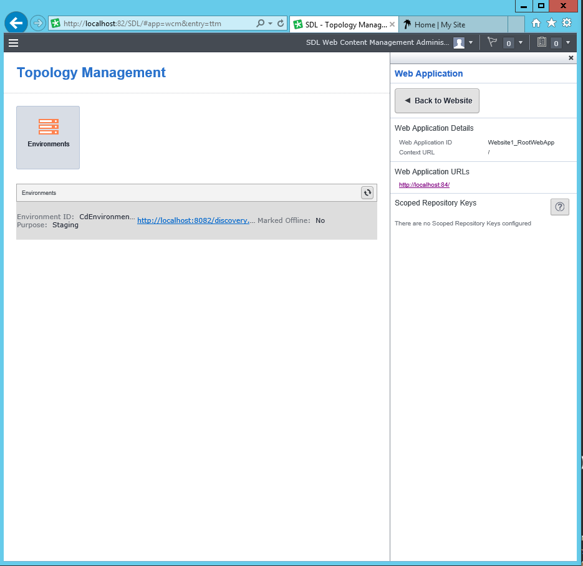Open the browser tools gear icon

(x=566, y=23)
